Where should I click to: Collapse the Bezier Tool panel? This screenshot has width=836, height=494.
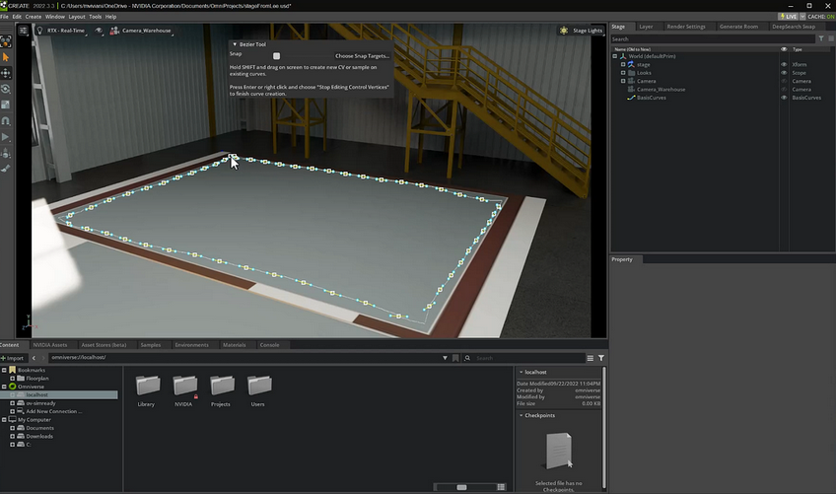[x=235, y=44]
